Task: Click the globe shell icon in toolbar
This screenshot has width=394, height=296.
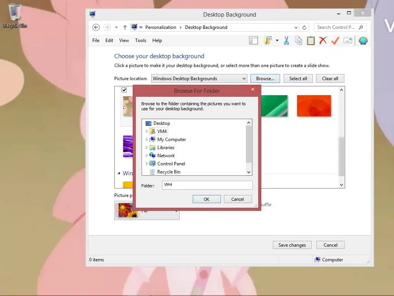Action: [363, 40]
